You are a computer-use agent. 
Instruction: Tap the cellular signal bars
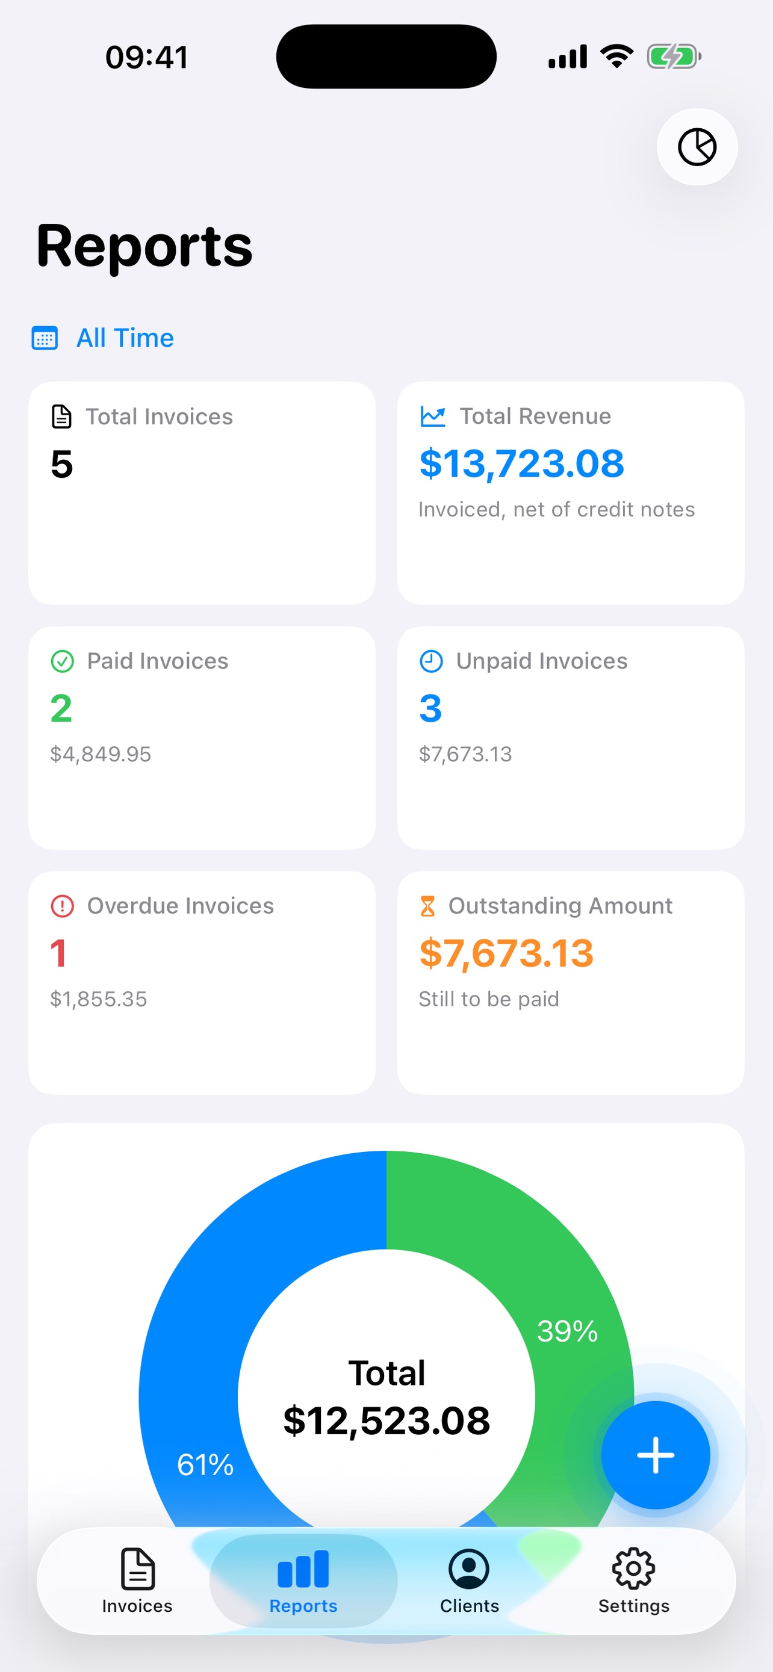[567, 57]
